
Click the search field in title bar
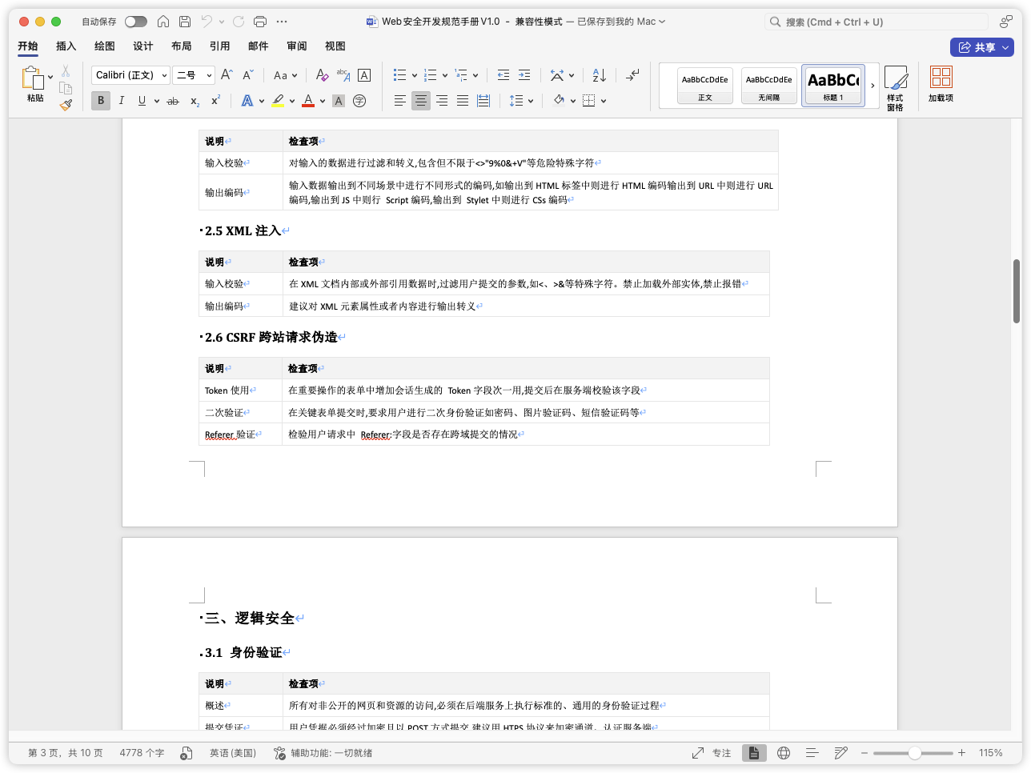(876, 22)
